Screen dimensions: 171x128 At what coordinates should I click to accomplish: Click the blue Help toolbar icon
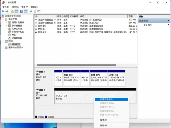pyautogui.click(x=21, y=11)
